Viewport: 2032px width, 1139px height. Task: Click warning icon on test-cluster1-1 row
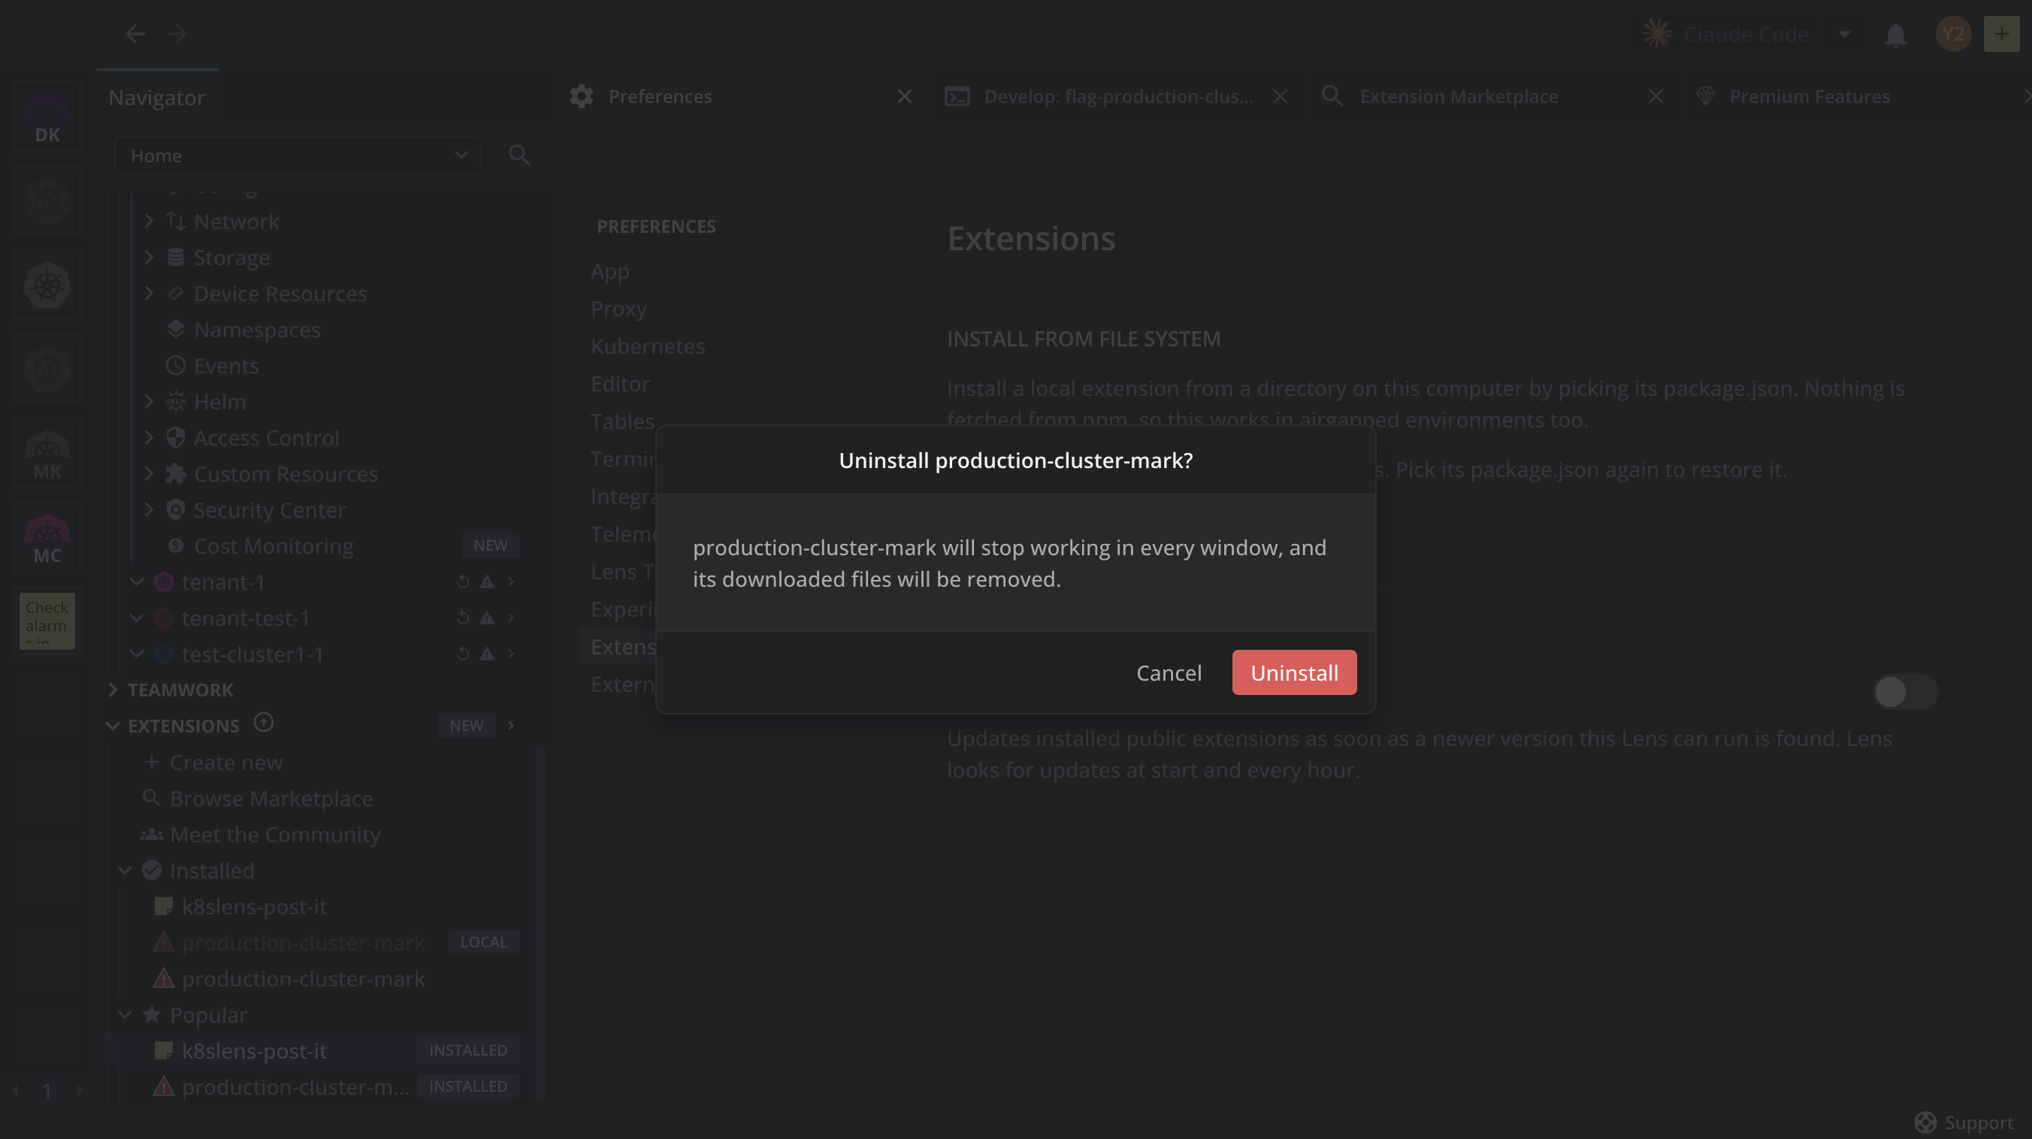[x=488, y=654]
